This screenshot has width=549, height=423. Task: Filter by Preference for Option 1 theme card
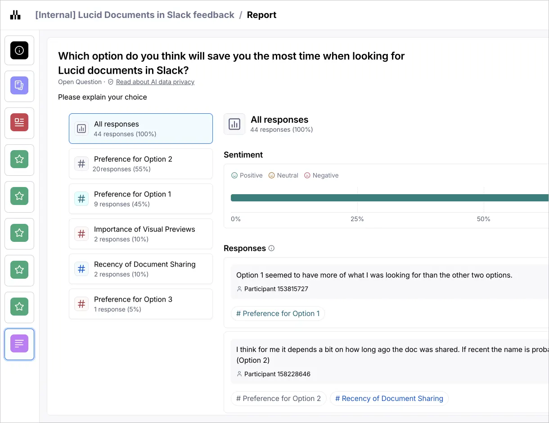[141, 199]
